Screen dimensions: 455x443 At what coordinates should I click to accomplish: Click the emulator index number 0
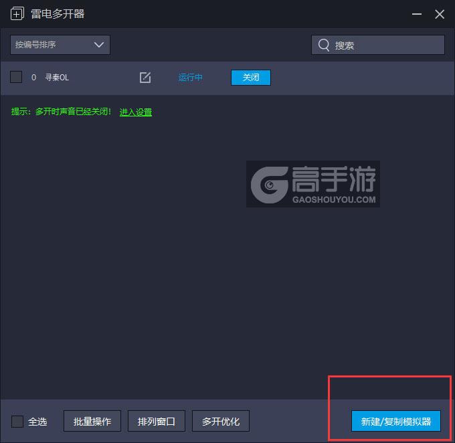(33, 78)
